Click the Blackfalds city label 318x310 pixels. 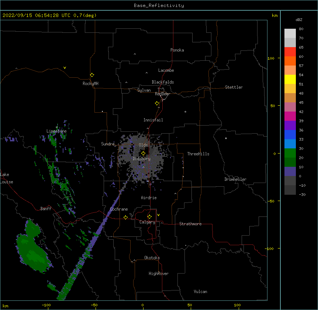(163, 82)
